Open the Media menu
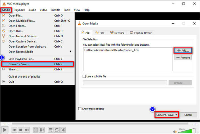Image resolution: width=200 pixels, height=134 pixels. point(6,10)
